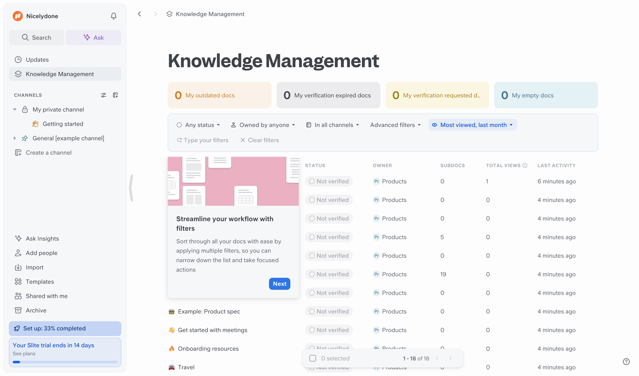Click the Slite trial progress bar

click(x=65, y=362)
